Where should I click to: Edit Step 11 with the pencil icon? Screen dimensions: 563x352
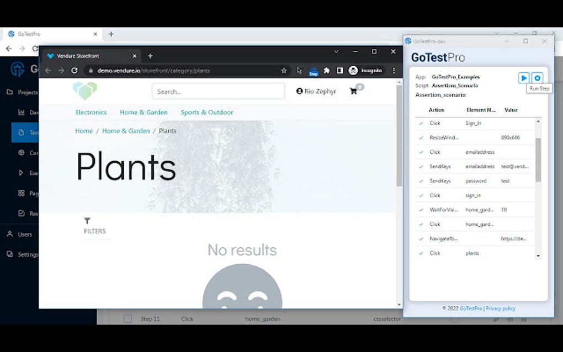(x=496, y=319)
